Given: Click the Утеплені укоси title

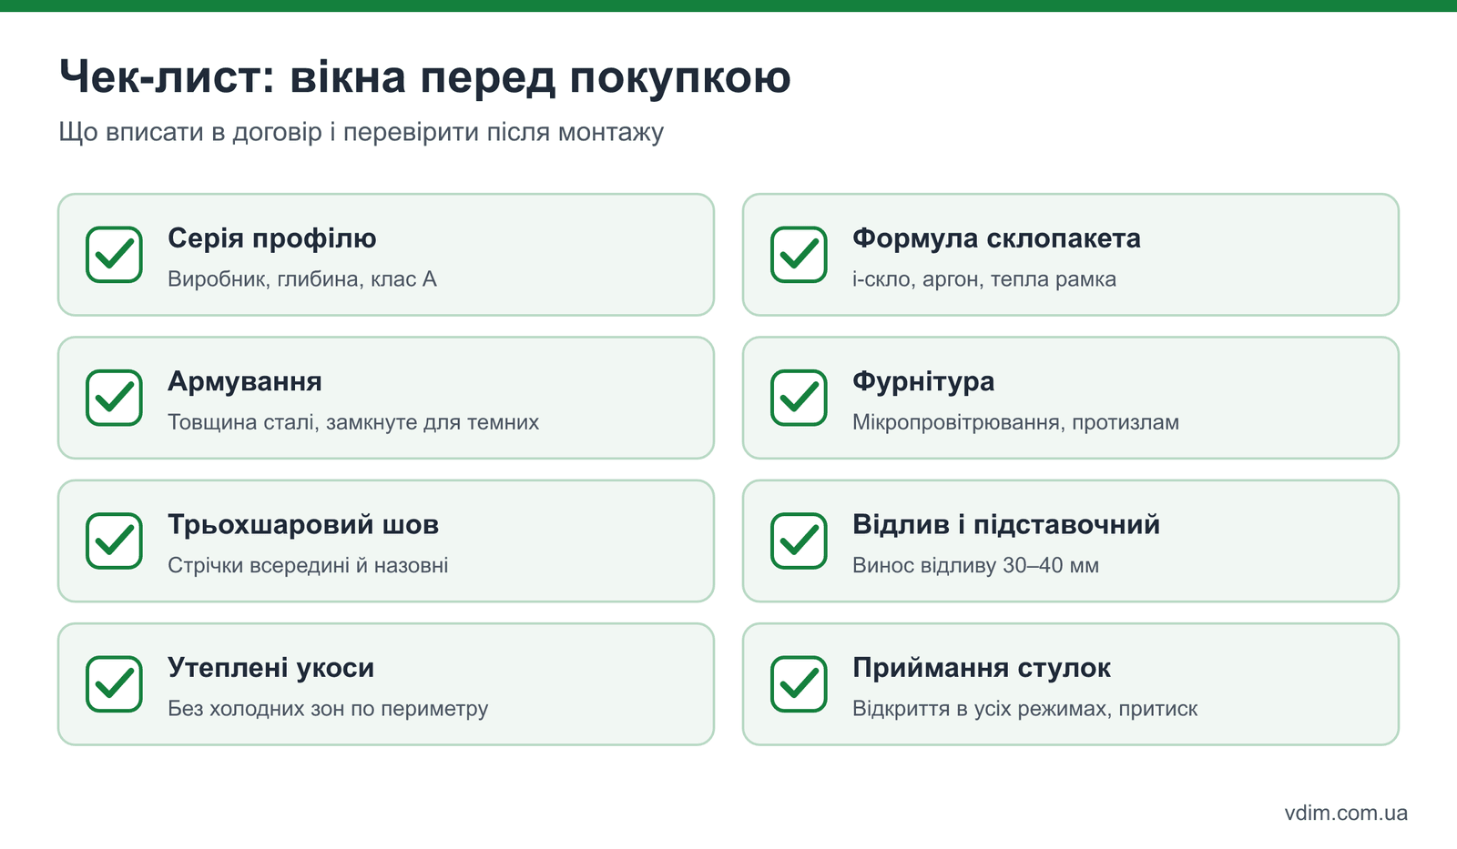Looking at the screenshot, I should (271, 668).
